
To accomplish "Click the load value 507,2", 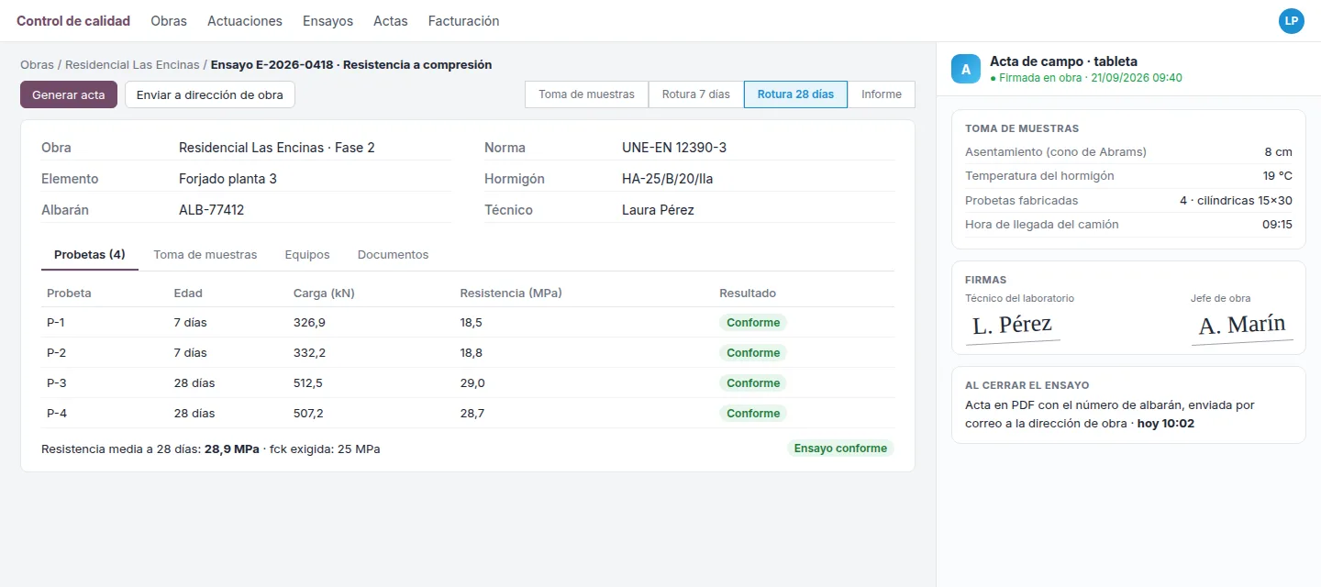I will click(x=308, y=414).
